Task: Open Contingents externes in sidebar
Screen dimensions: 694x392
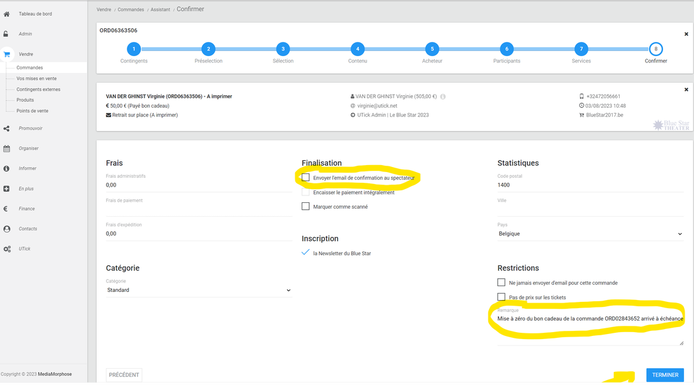Action: point(38,89)
